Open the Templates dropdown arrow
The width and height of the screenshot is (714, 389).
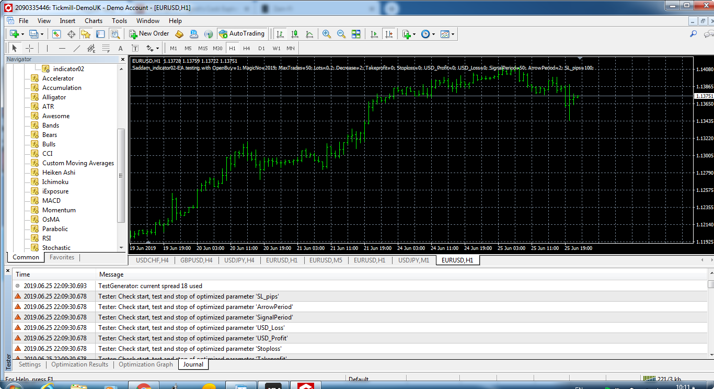pyautogui.click(x=453, y=35)
